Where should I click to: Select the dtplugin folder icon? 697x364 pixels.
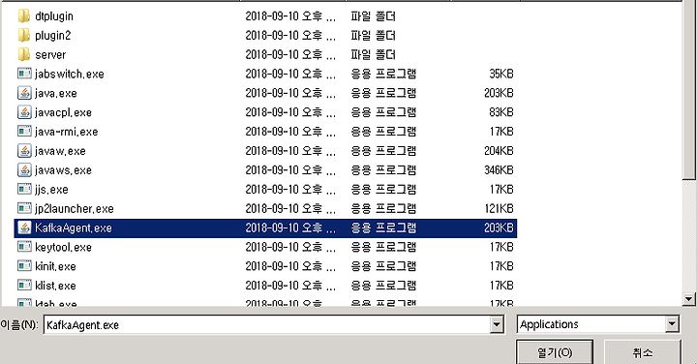coord(24,16)
